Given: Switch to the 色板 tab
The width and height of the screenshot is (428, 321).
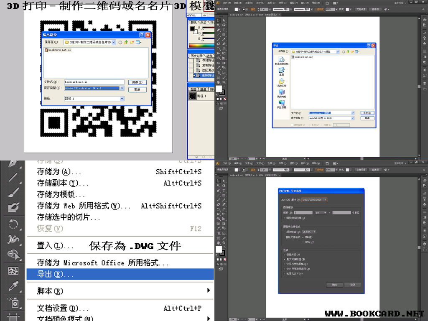Looking at the screenshot, I should point(204,23).
